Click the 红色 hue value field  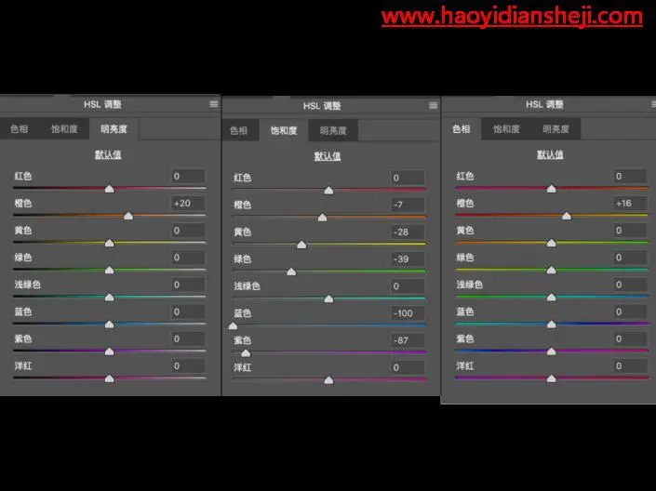630,176
